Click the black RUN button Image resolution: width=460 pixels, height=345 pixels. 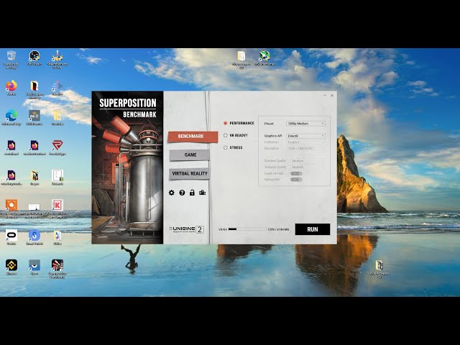click(313, 229)
